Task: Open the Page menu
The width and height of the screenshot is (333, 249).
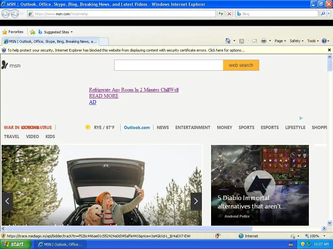Action: pos(280,41)
